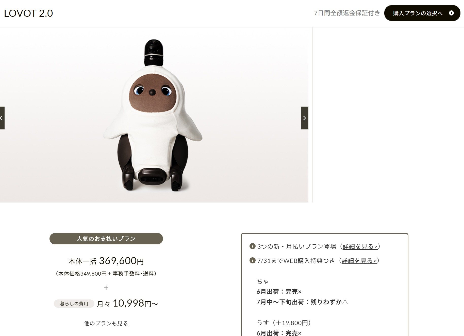Viewport: 464px width, 336px height.
Task: Open 詳細を見る for new monthly payment plans
Action: click(x=360, y=246)
